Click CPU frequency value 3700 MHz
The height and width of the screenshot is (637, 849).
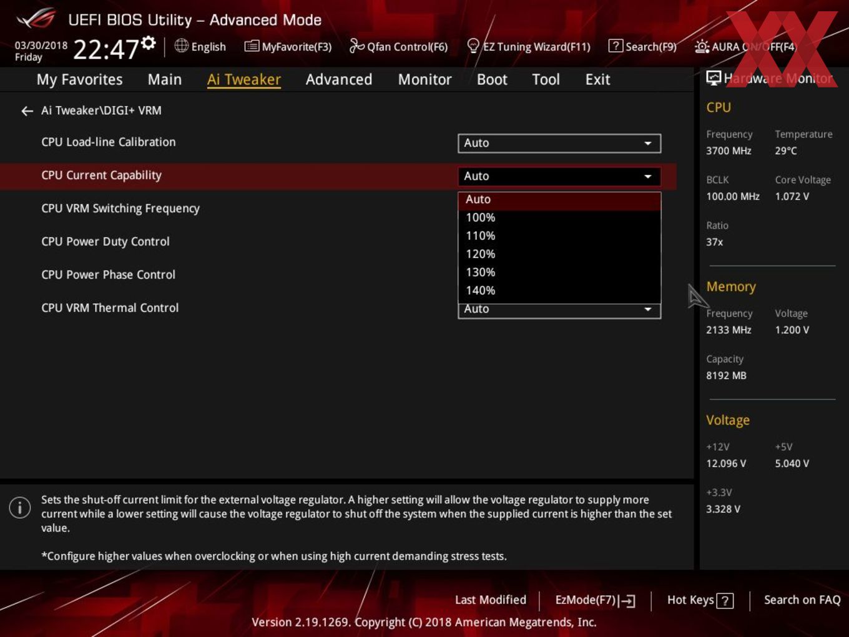click(x=729, y=151)
